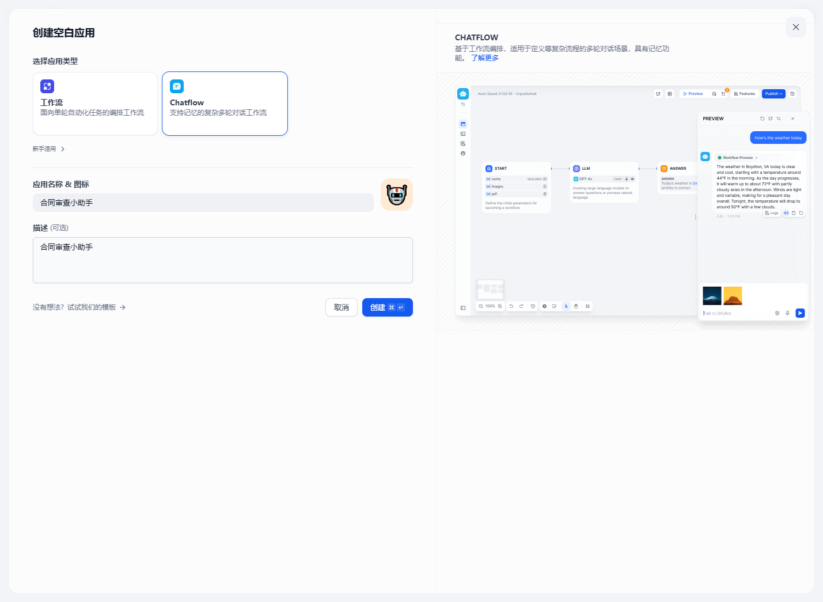Image resolution: width=823 pixels, height=602 pixels.
Task: Click the 取消 button
Action: [342, 307]
